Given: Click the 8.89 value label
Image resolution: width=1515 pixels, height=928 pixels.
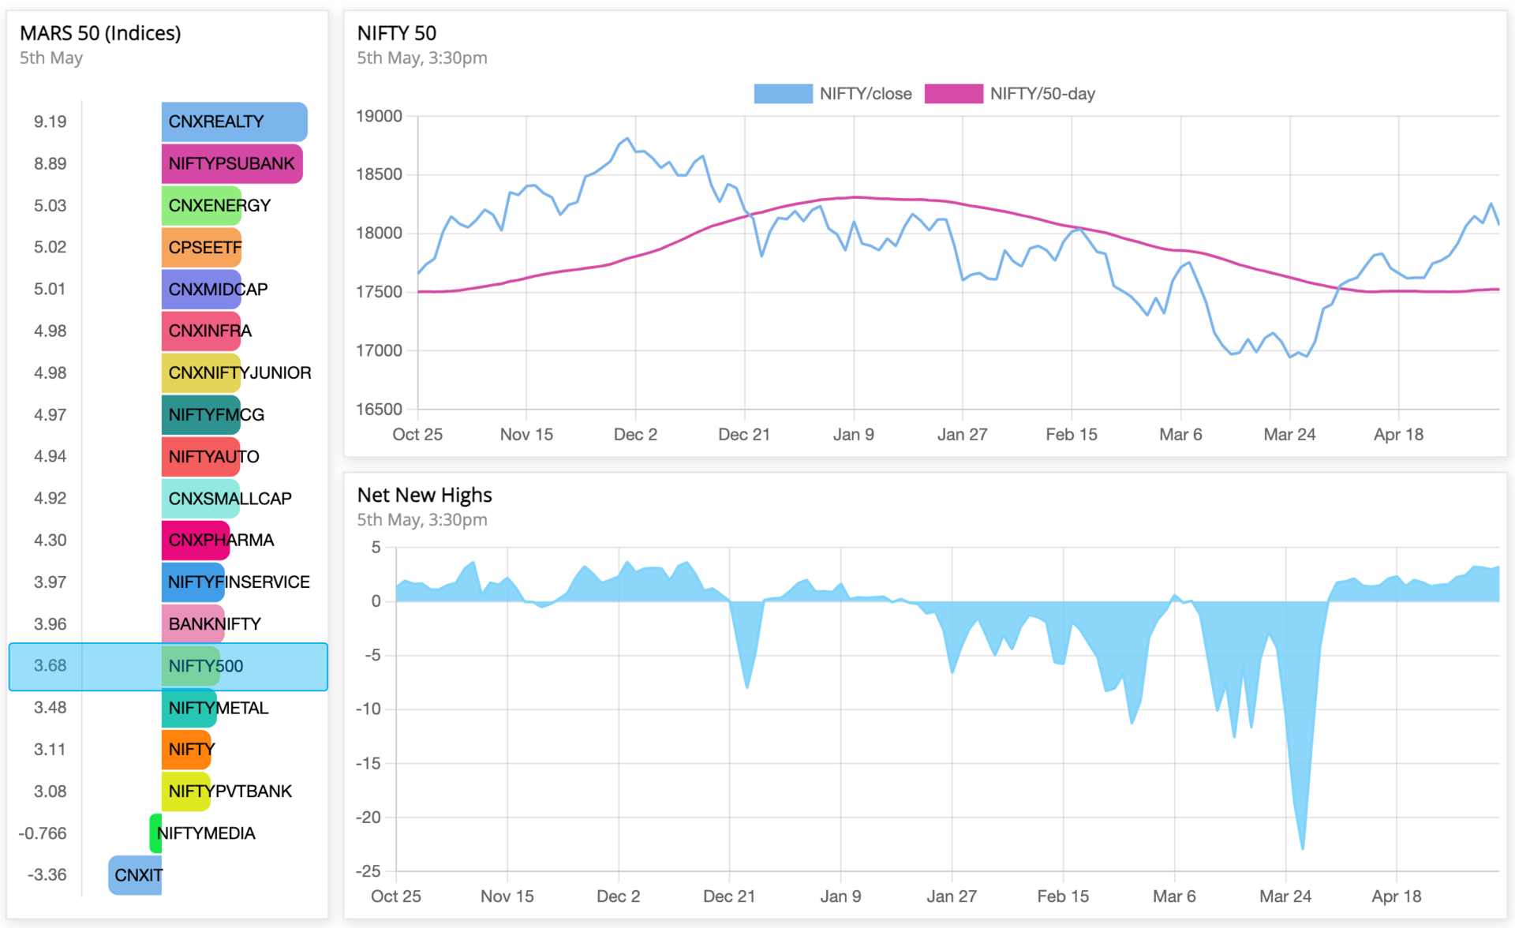Looking at the screenshot, I should click(x=50, y=163).
